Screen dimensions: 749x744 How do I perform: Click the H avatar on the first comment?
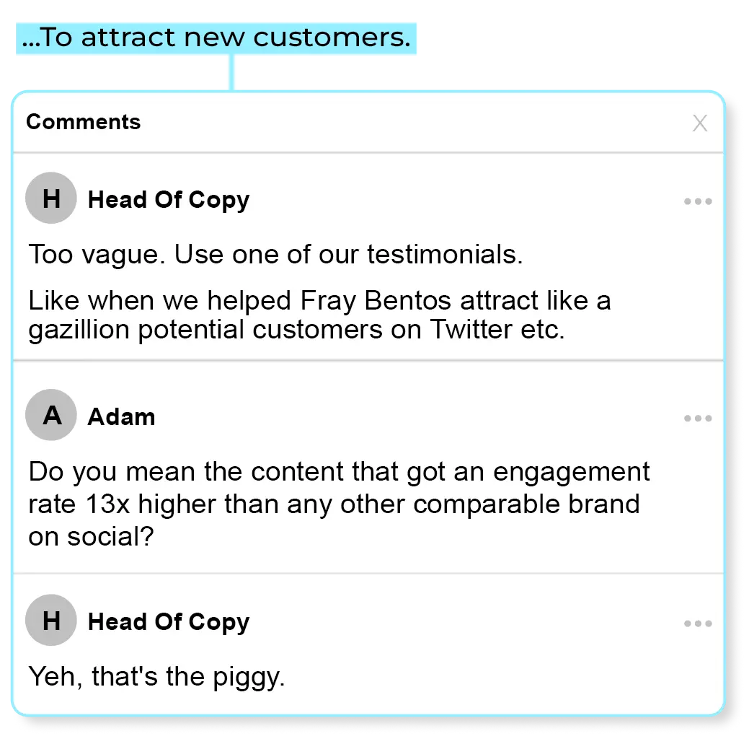tap(51, 198)
